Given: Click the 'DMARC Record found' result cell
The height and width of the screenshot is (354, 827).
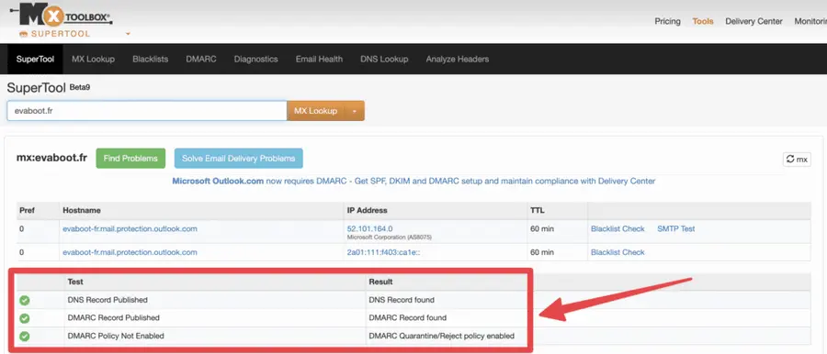Looking at the screenshot, I should 408,317.
